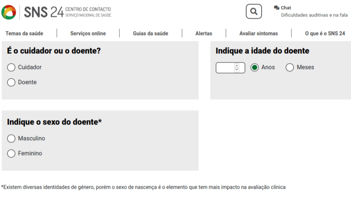
Task: Select the Cuidador radio button
Action: (11, 68)
